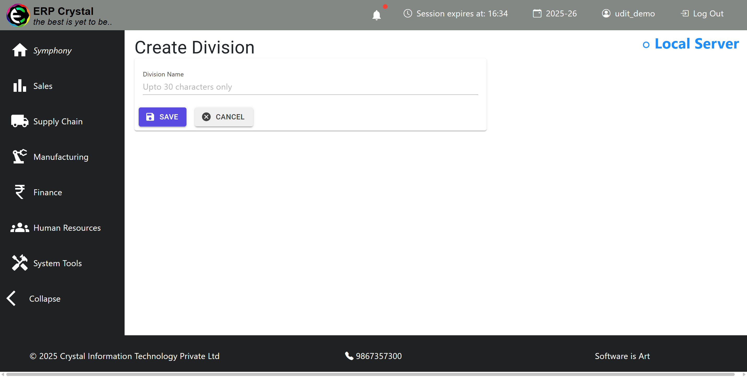This screenshot has width=747, height=377.
Task: Collapse the sidebar with the chevron
Action: tap(11, 298)
